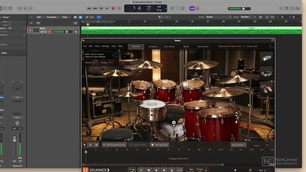306x172 pixels.
Task: Toggle the Quick Help icon
Action: pos(5,9)
